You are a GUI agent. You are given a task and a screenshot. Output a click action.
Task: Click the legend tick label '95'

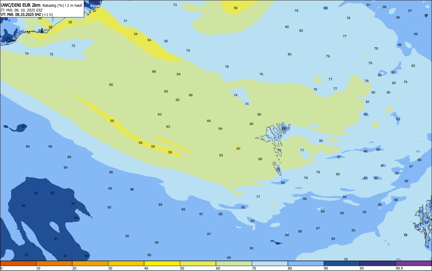[x=362, y=268]
